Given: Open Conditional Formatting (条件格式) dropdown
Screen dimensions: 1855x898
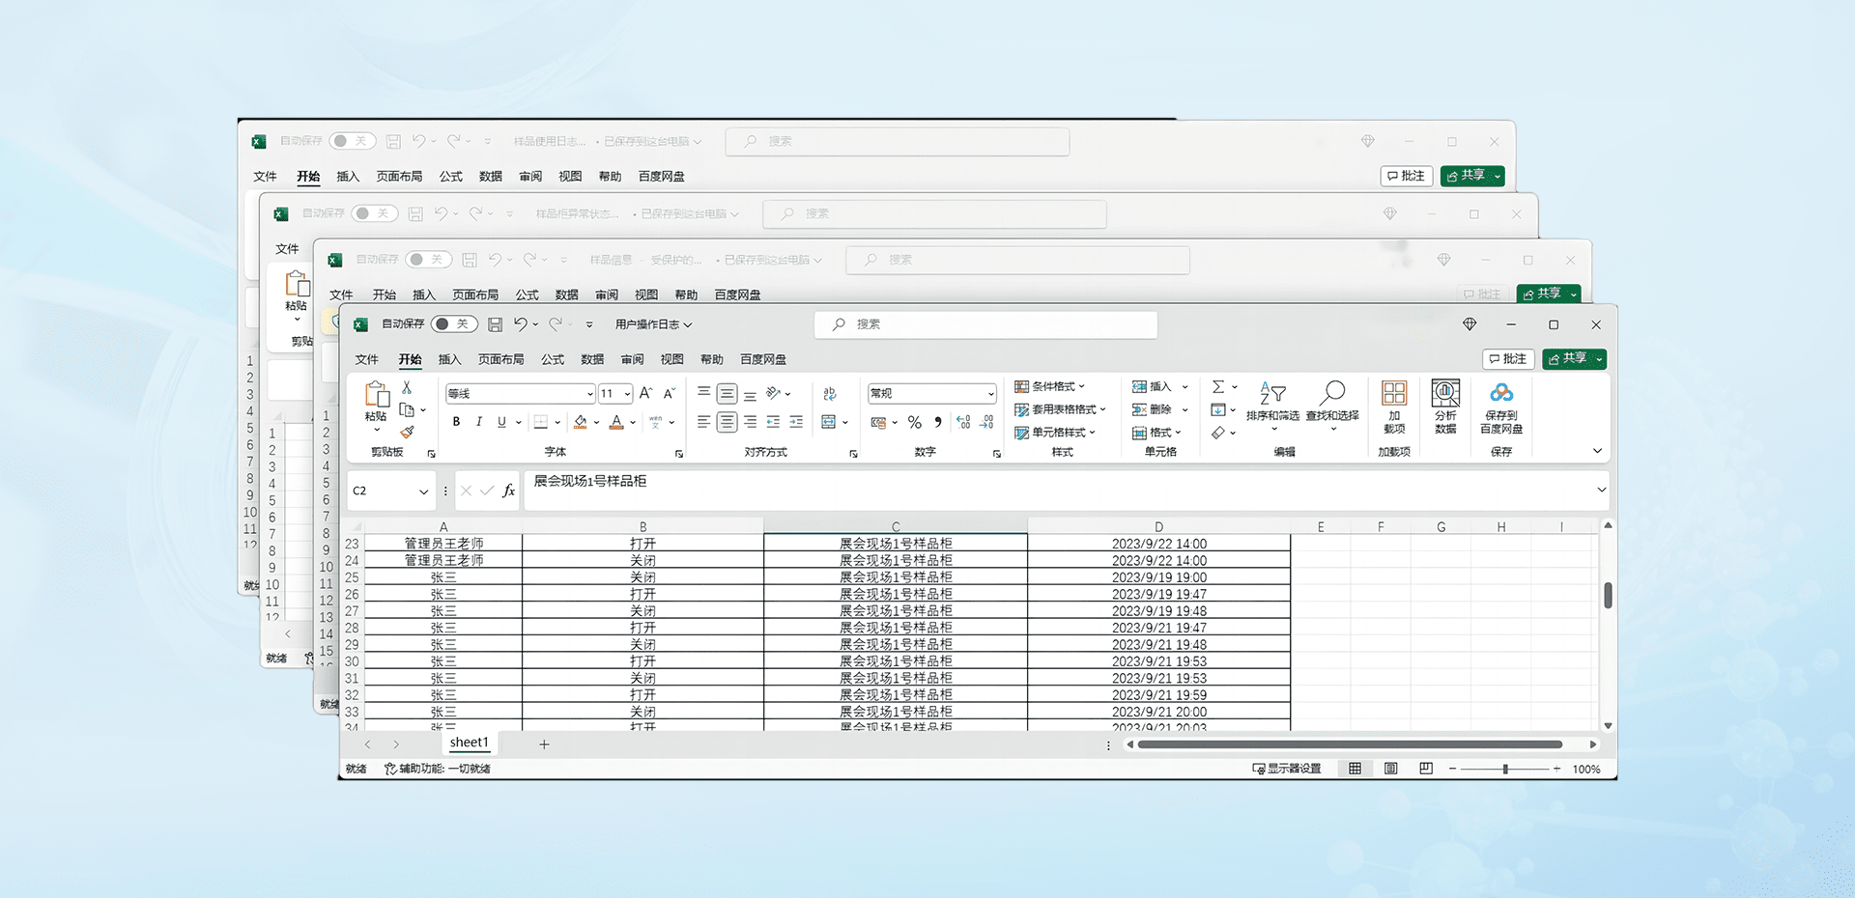Looking at the screenshot, I should tap(1049, 386).
